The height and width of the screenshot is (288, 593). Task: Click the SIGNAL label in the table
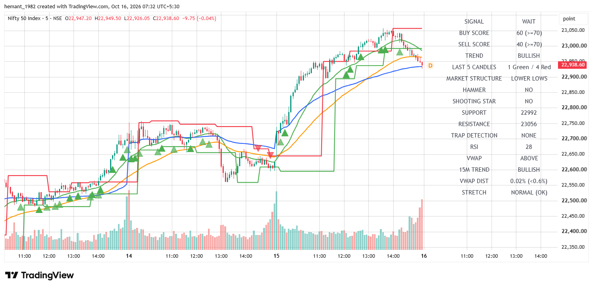pyautogui.click(x=474, y=22)
